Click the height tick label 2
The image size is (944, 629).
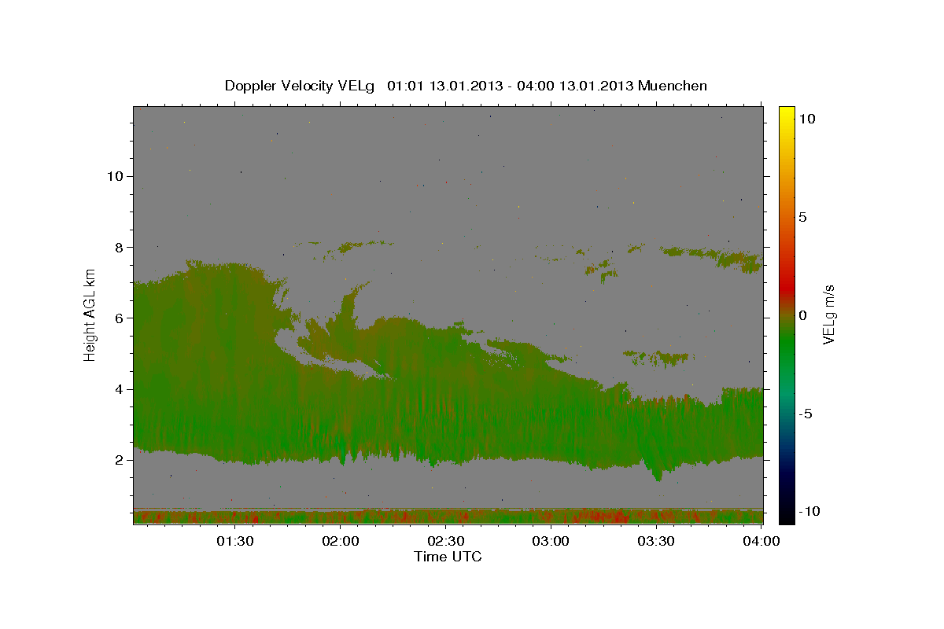tap(120, 460)
